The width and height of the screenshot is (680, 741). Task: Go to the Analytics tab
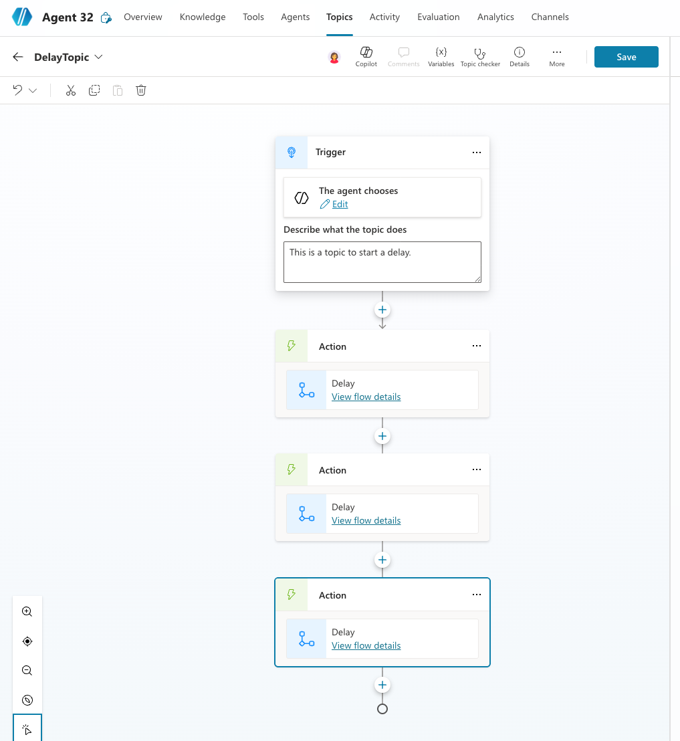tap(495, 17)
